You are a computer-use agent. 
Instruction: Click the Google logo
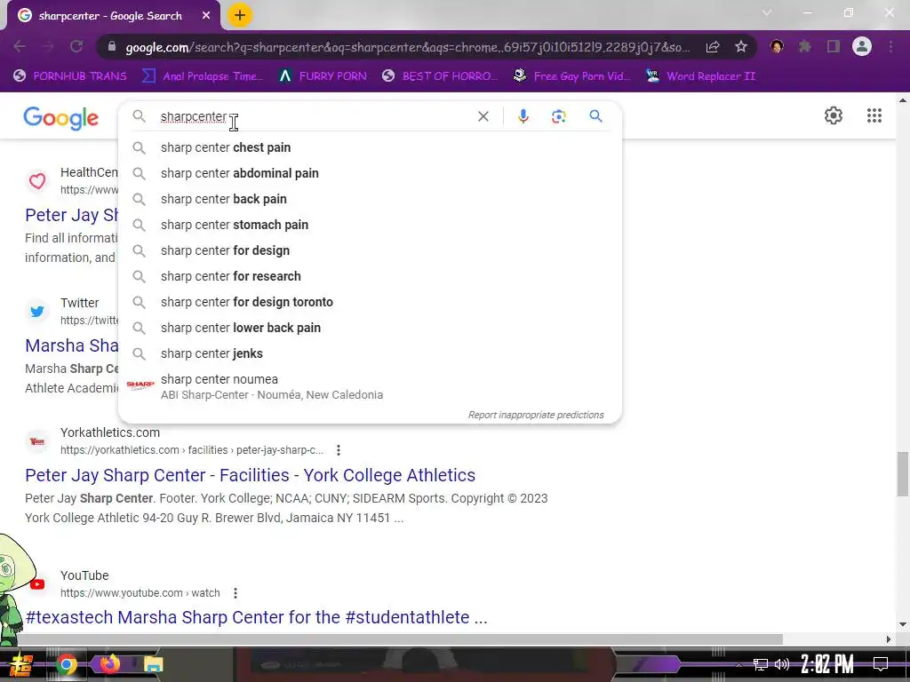click(x=61, y=118)
